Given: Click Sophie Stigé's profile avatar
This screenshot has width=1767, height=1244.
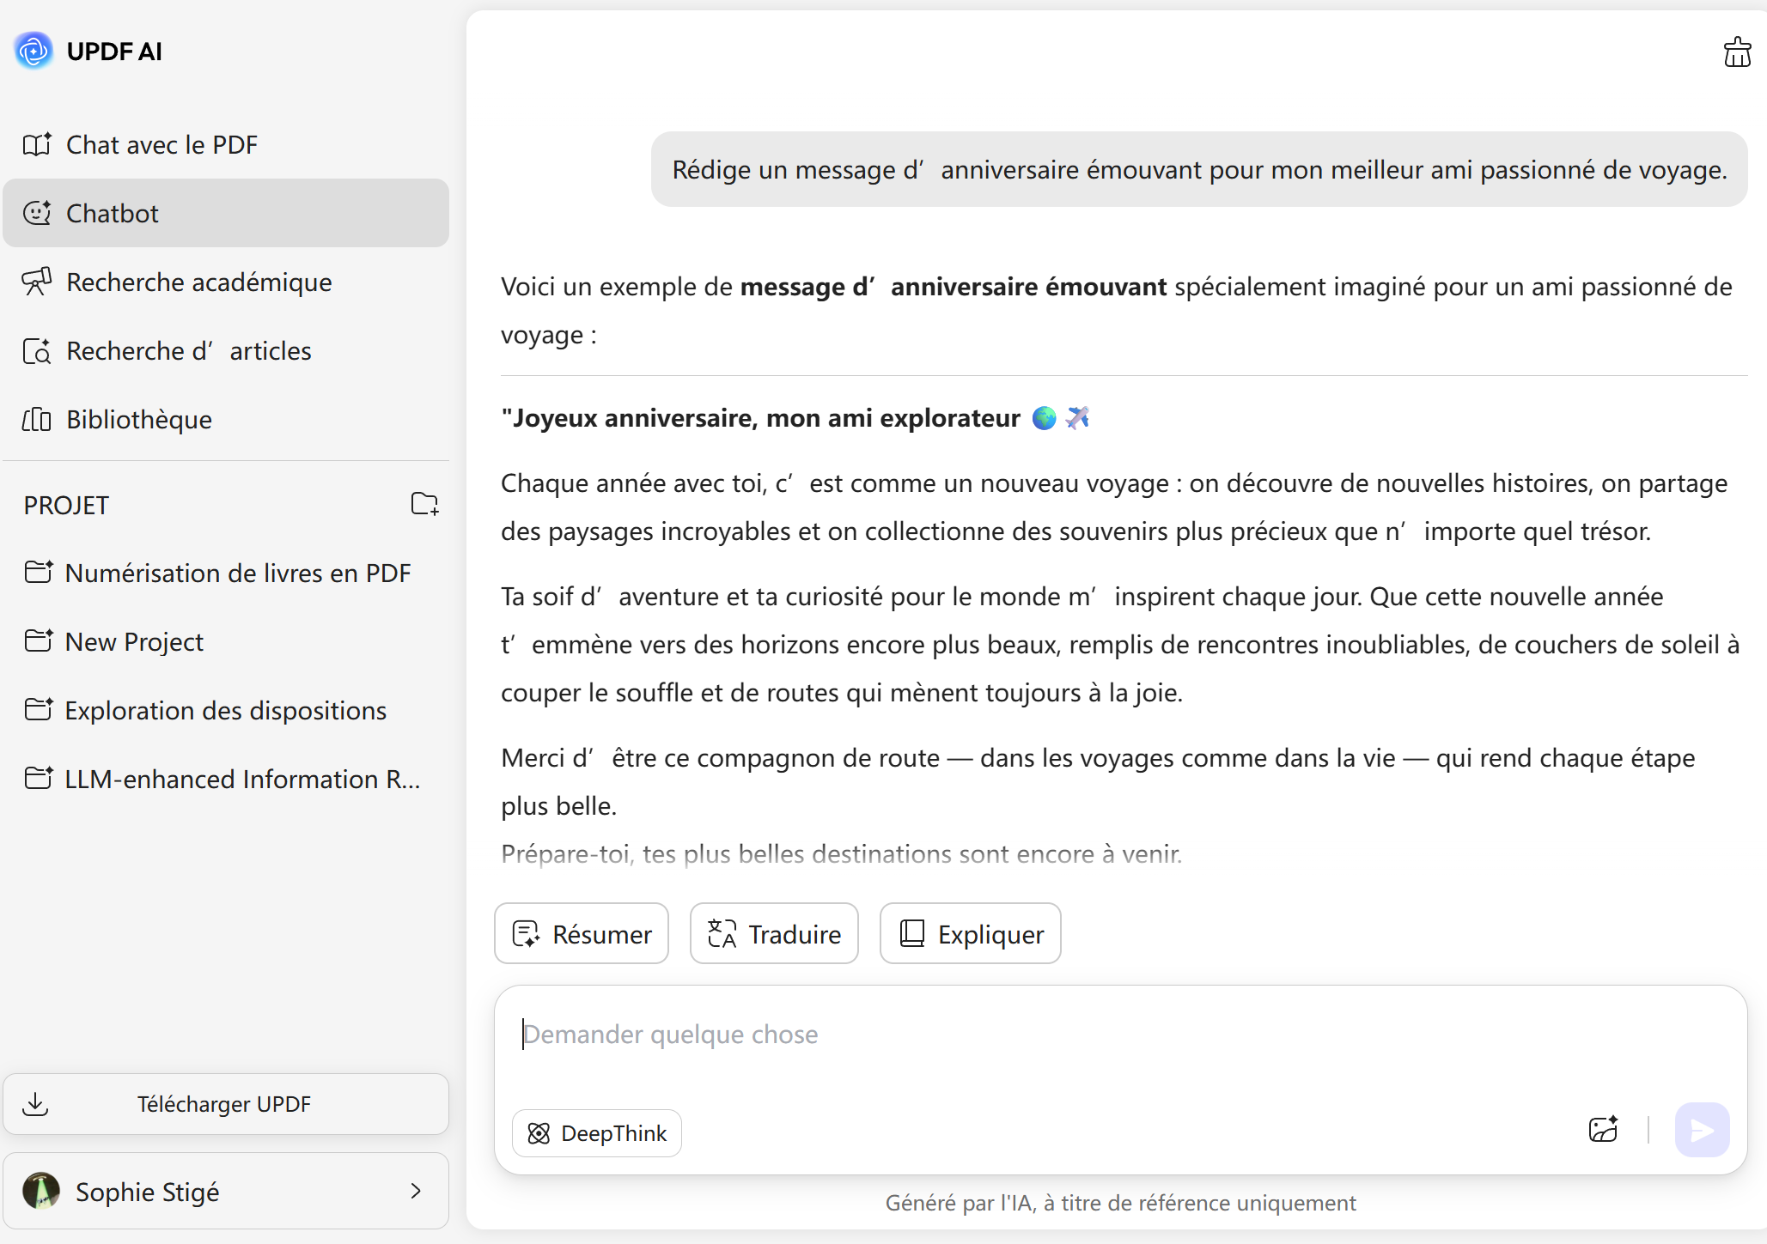Looking at the screenshot, I should (41, 1192).
